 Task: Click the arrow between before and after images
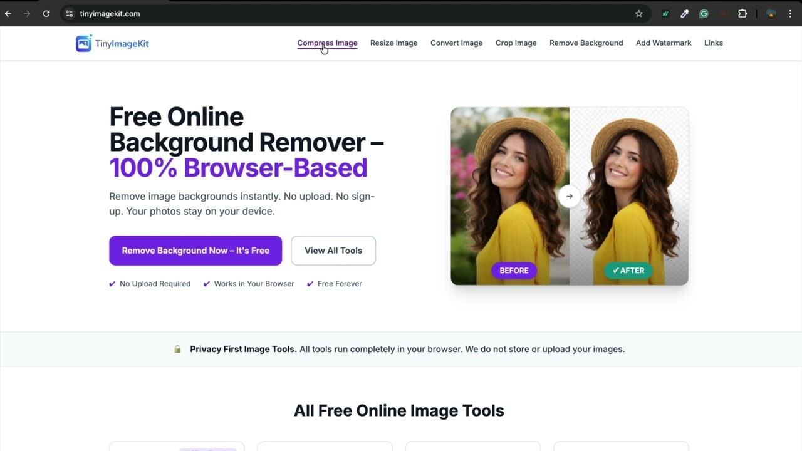pyautogui.click(x=569, y=196)
